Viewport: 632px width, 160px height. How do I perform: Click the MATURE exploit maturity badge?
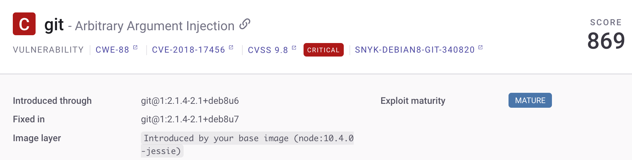pos(530,100)
